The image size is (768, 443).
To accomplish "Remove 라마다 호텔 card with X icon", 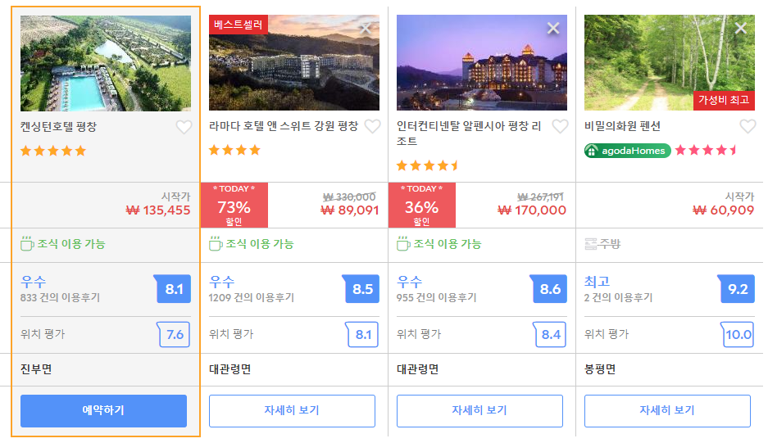I will pyautogui.click(x=366, y=29).
